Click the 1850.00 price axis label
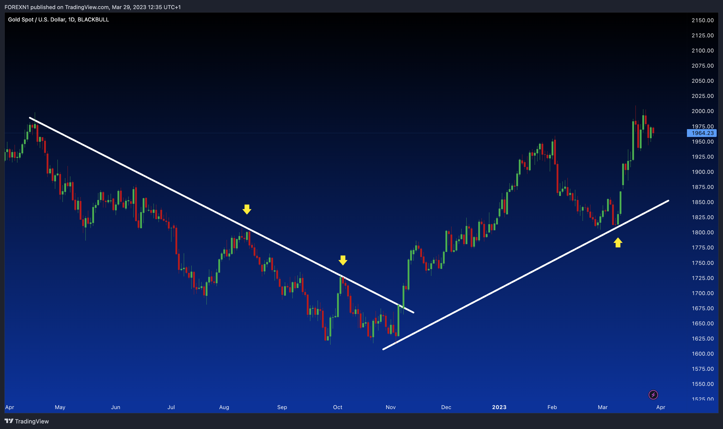723x429 pixels. coord(703,202)
